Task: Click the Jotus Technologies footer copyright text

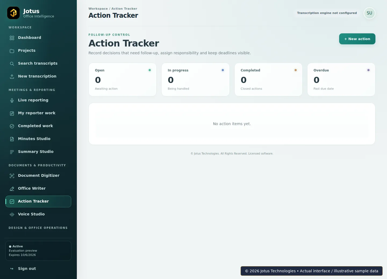Action: [x=232, y=154]
